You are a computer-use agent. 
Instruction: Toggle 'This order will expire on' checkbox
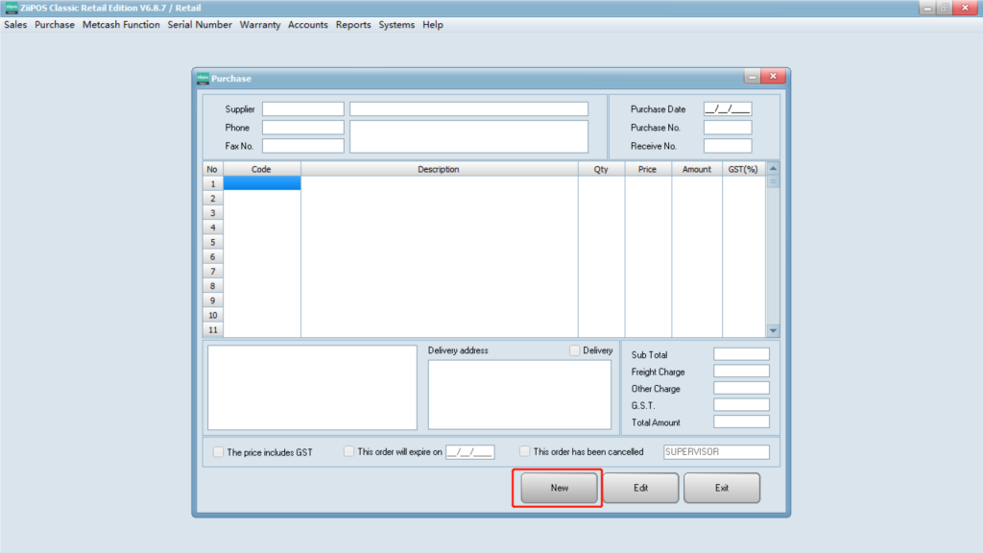(349, 452)
